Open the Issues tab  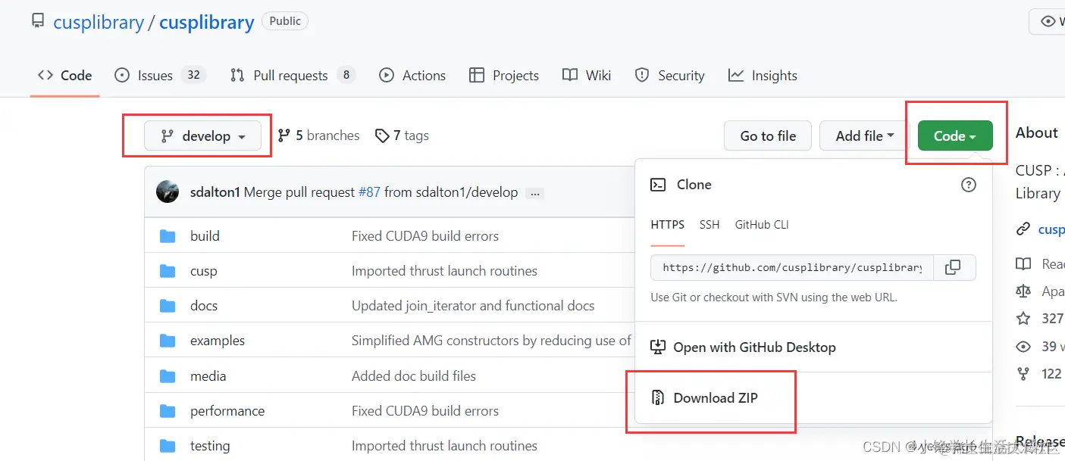160,75
